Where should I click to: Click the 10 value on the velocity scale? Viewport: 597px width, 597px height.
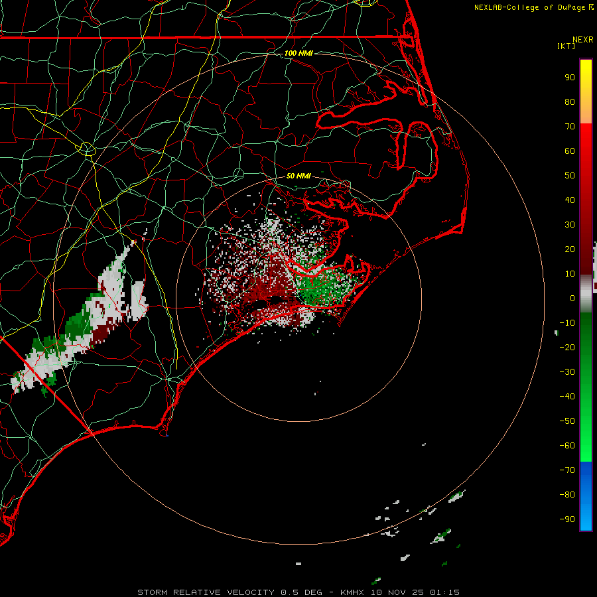[x=570, y=274]
